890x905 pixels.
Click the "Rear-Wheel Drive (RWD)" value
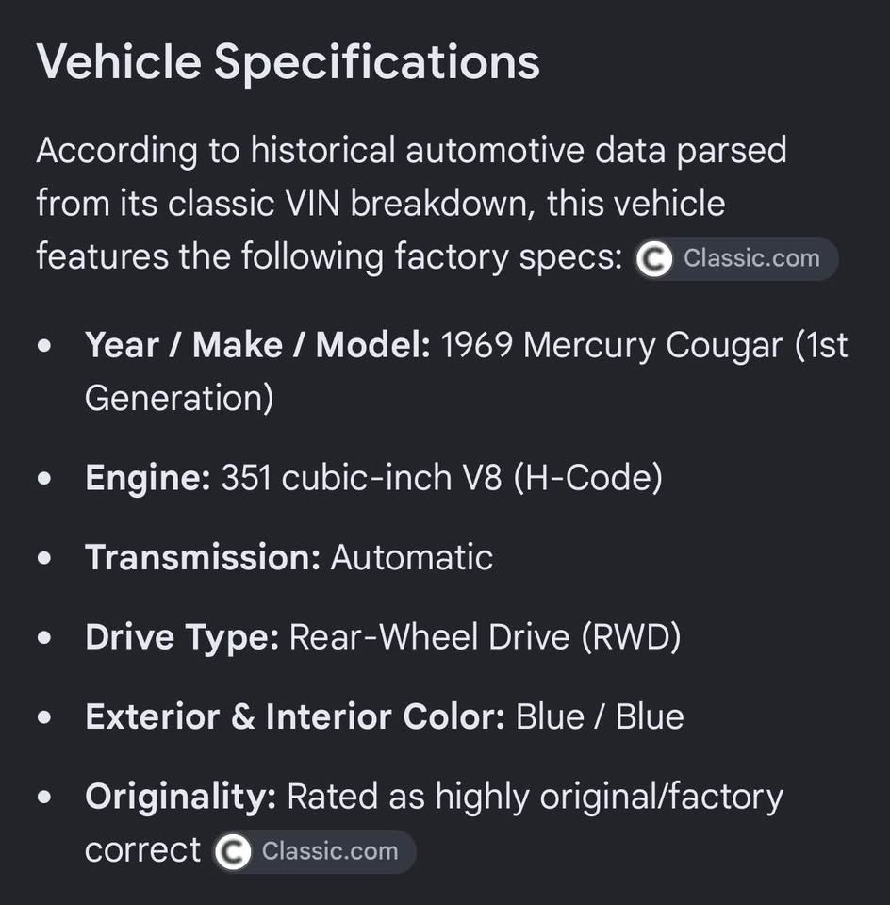[x=485, y=637]
